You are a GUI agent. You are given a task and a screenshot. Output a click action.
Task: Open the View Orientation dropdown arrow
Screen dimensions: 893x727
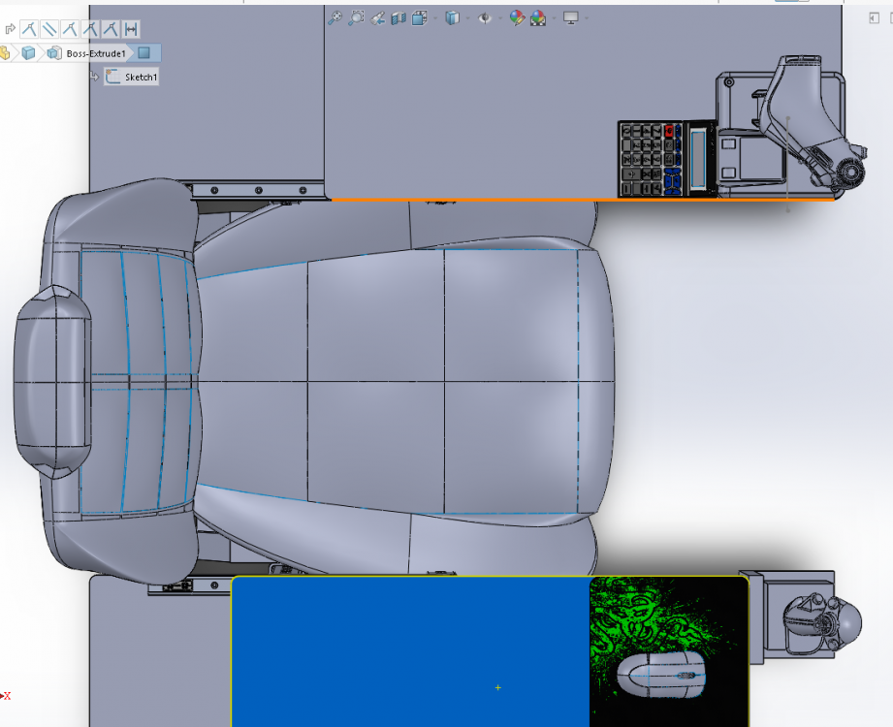tap(434, 16)
